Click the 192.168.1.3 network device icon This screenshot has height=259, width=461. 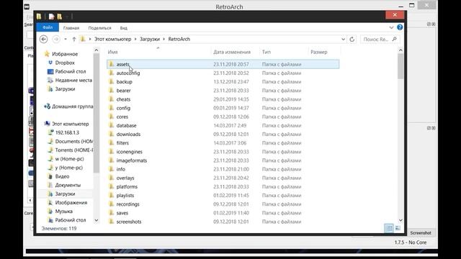click(x=50, y=132)
